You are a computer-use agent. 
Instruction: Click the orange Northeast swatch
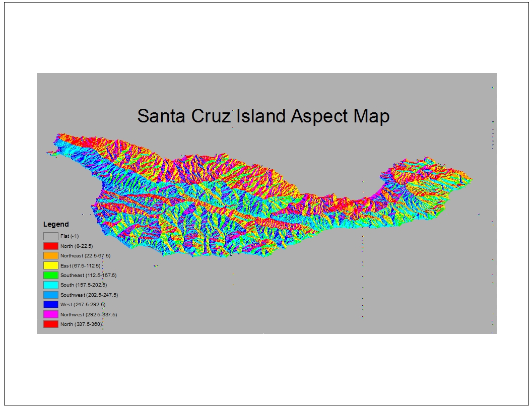[50, 256]
